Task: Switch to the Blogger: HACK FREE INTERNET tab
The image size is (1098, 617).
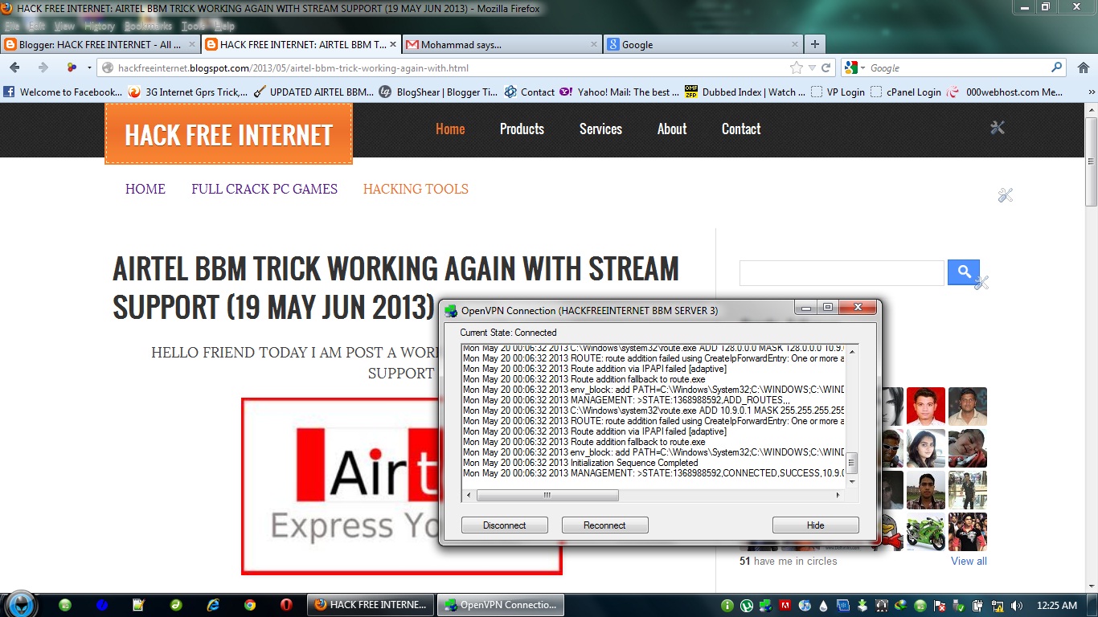Action: pyautogui.click(x=100, y=44)
